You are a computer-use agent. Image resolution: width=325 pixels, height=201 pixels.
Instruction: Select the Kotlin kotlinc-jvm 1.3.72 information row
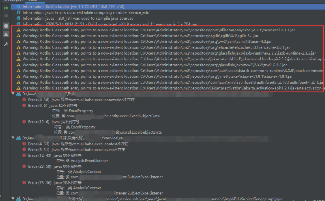(x=168, y=7)
